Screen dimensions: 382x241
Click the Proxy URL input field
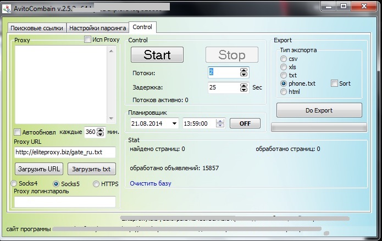[65, 152]
